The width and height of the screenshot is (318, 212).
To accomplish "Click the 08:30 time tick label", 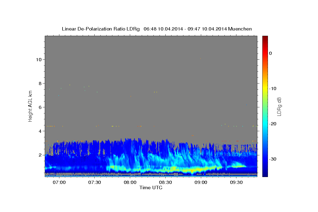I will tap(166, 183).
